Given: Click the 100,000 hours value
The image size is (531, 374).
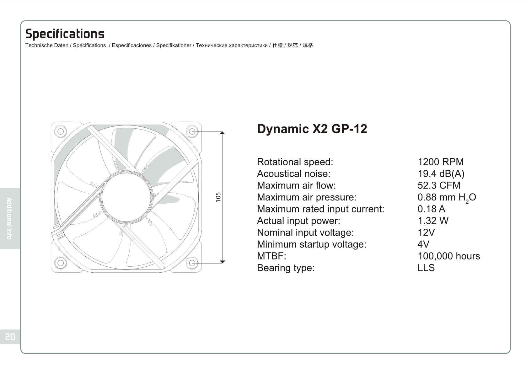Looking at the screenshot, I should [449, 256].
